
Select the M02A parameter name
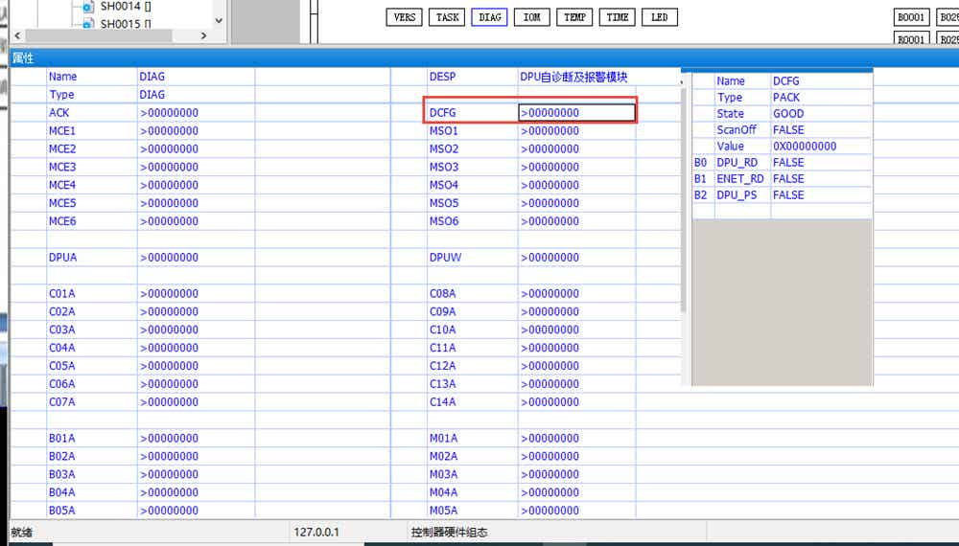click(x=443, y=456)
